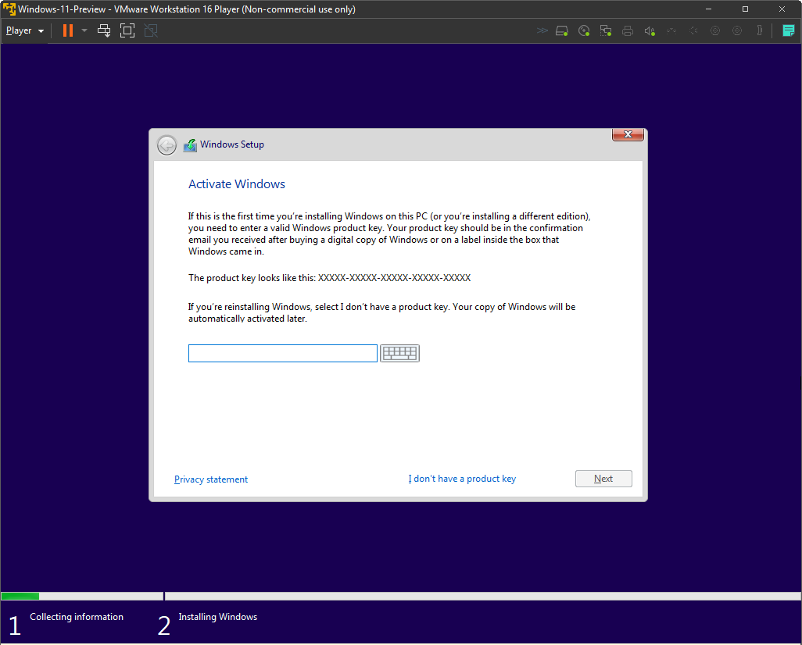
Task: Minimize the VMware Player window
Action: (x=708, y=9)
